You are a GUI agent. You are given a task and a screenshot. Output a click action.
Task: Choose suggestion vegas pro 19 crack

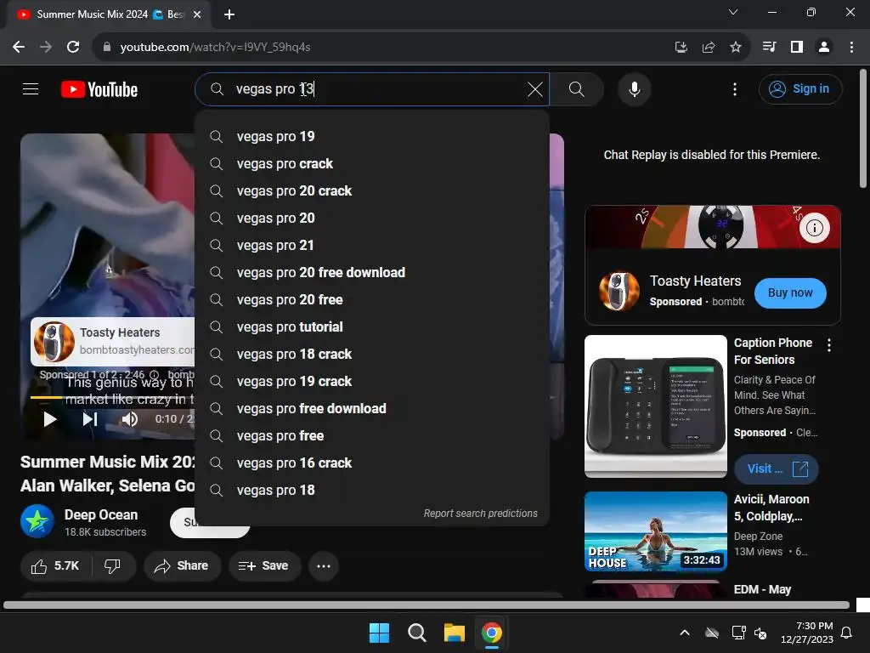(x=372, y=382)
